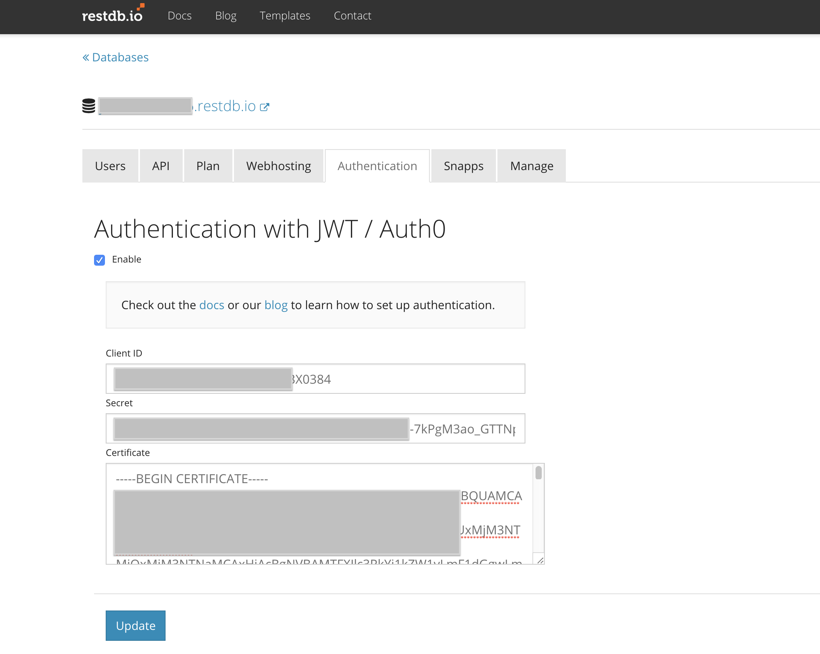Switch to the Snapps tab

pos(464,166)
